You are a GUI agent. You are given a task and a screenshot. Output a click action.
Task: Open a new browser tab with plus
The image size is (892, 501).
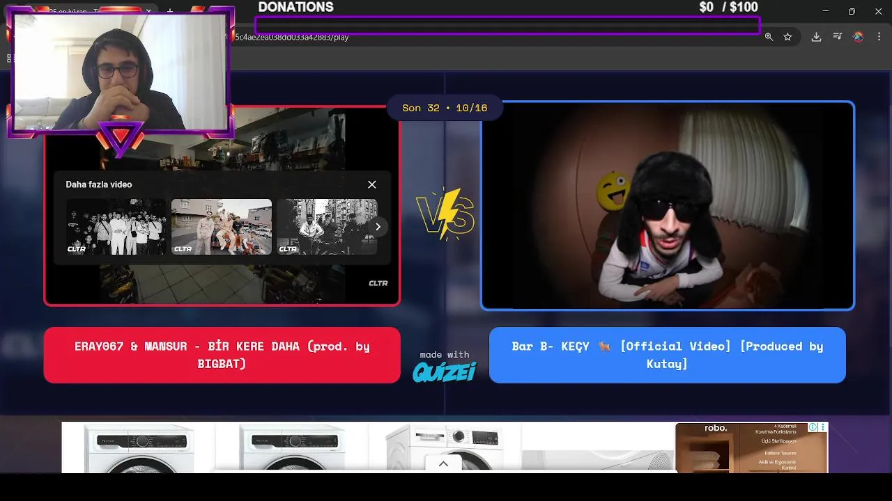point(169,11)
